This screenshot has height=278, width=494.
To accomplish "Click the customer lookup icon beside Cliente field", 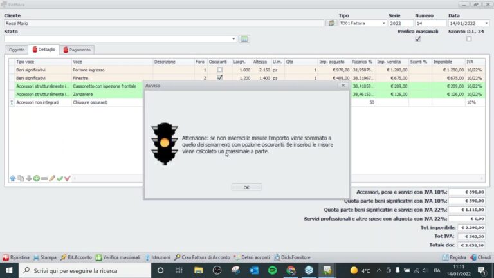I will pos(331,23).
